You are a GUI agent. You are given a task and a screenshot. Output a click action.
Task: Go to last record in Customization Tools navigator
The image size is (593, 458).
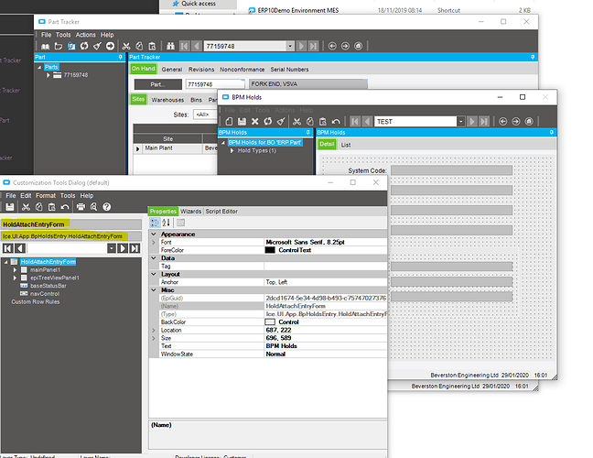tap(135, 248)
